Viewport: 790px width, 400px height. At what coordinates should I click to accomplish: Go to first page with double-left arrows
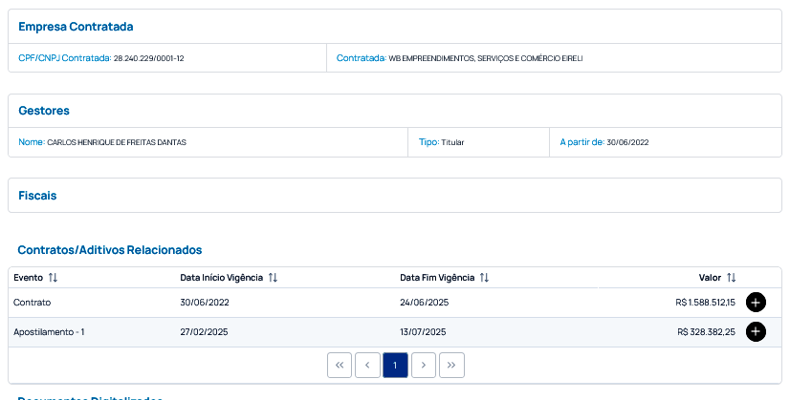coord(340,365)
